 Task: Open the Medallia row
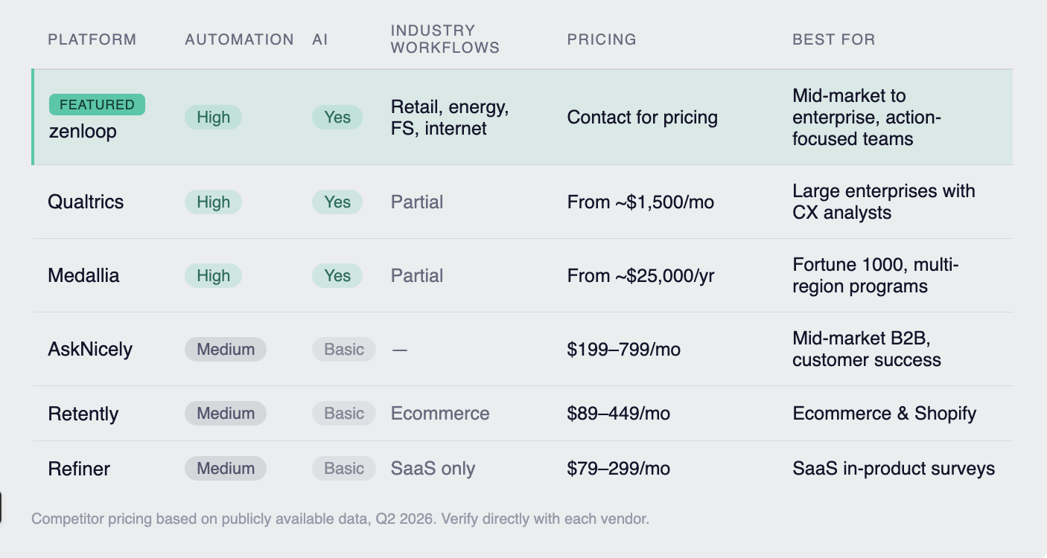(x=83, y=275)
